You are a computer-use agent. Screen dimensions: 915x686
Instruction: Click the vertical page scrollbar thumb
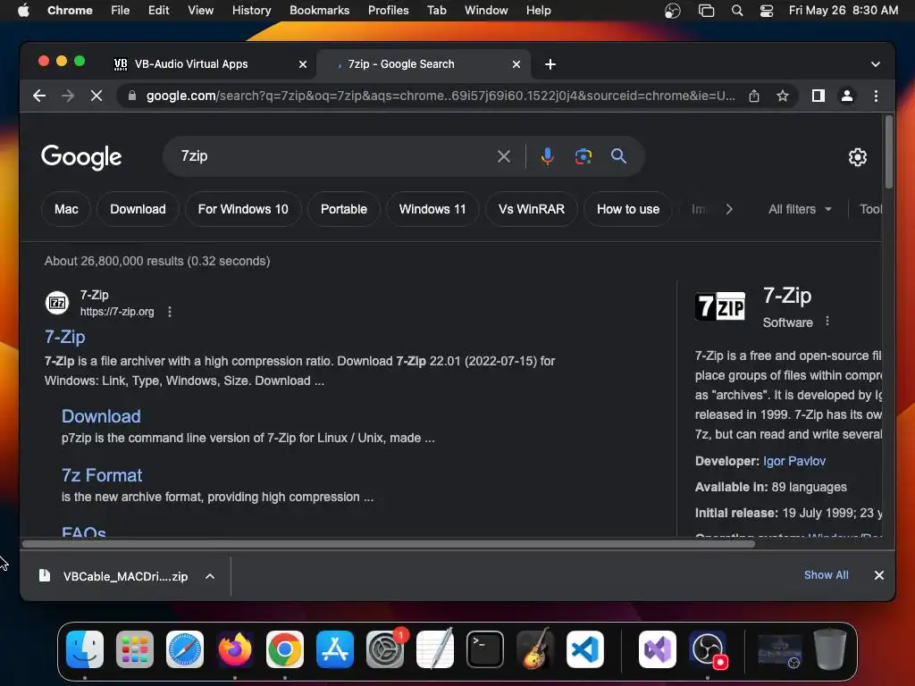889,152
